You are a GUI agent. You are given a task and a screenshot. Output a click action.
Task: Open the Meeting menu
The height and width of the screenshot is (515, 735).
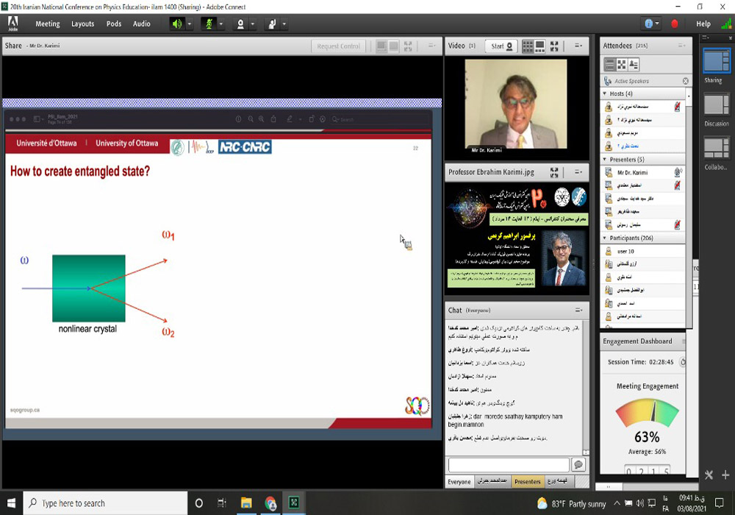pos(48,24)
